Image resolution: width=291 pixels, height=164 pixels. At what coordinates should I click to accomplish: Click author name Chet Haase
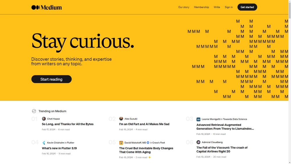[54, 119]
